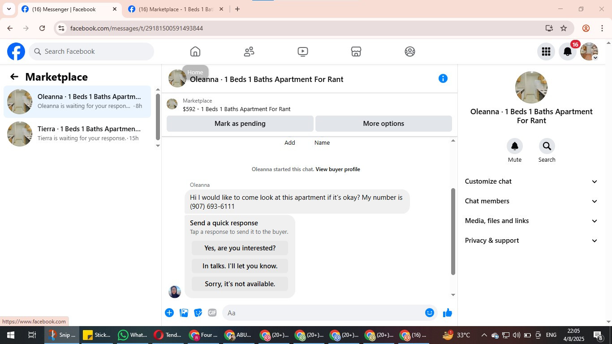
Task: Open the Chrome three-dot menu
Action: point(602,28)
